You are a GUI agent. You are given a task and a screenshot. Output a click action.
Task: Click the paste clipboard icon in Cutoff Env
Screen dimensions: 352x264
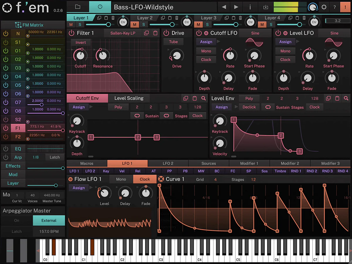tap(194, 98)
